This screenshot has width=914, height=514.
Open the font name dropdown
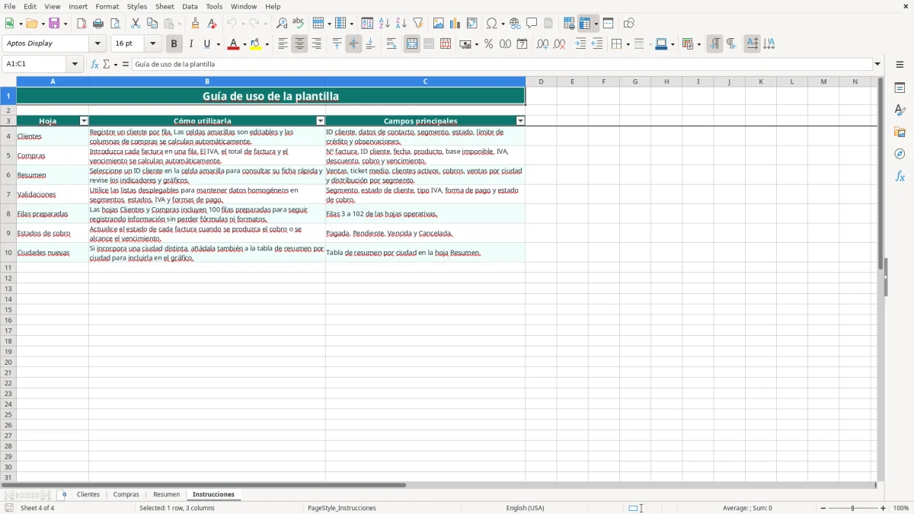97,44
